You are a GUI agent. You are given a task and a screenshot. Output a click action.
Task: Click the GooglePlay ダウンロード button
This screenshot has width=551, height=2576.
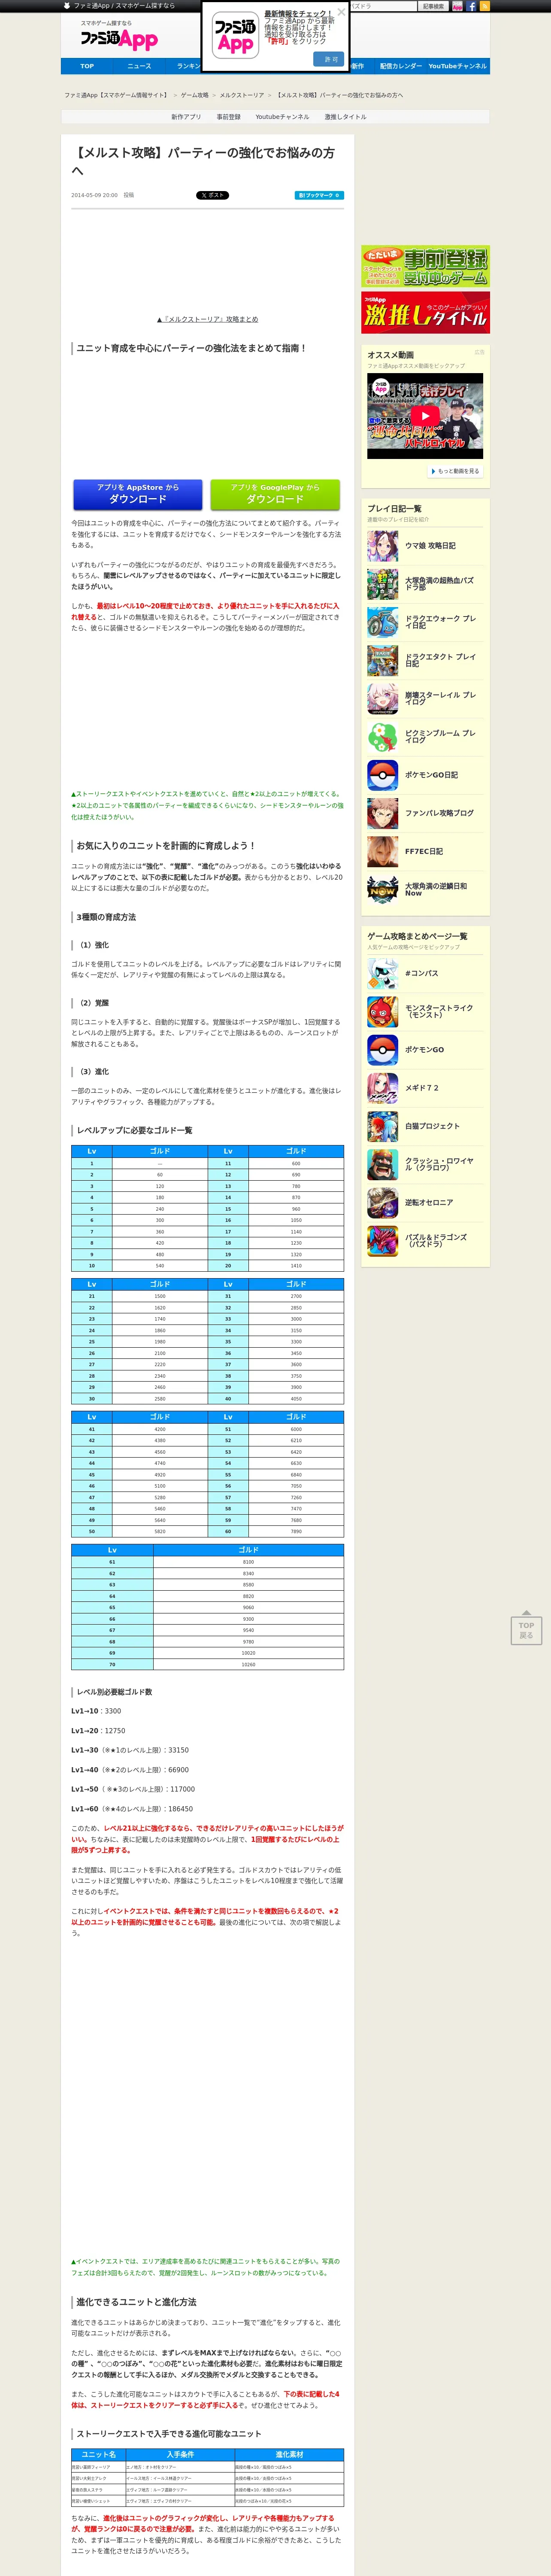[x=275, y=494]
